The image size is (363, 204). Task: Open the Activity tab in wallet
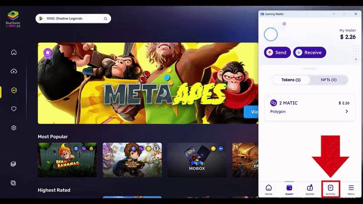pyautogui.click(x=330, y=189)
